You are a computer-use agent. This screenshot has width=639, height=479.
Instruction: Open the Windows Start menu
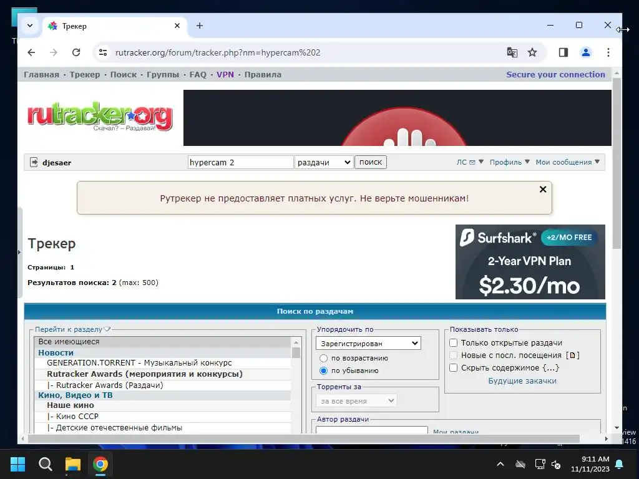(x=17, y=464)
